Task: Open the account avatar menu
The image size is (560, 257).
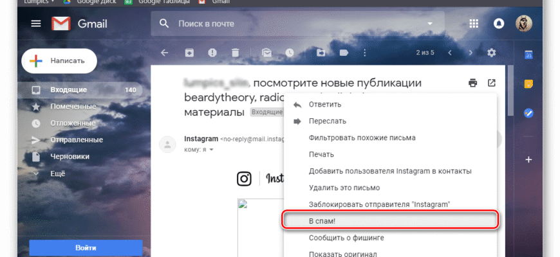Action: (524, 24)
